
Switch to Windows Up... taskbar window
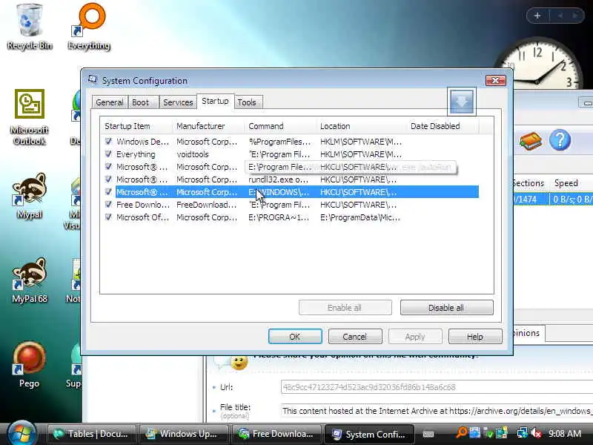tap(184, 434)
